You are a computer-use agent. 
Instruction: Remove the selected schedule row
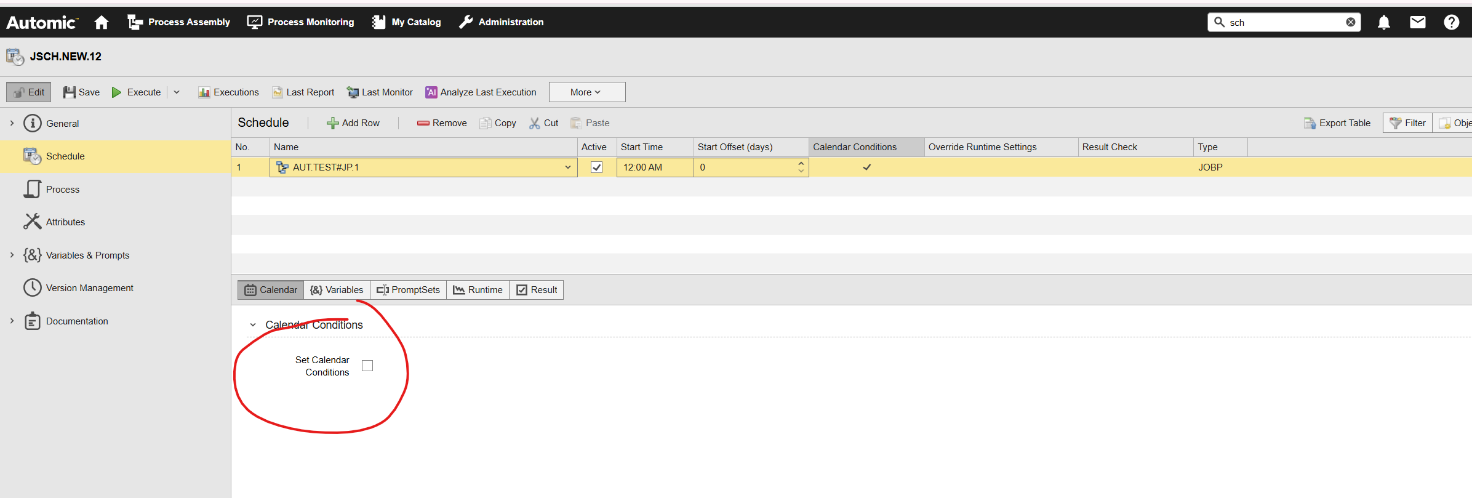[442, 123]
